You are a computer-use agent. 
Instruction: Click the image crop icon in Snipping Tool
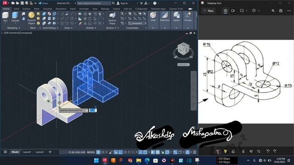259,151
